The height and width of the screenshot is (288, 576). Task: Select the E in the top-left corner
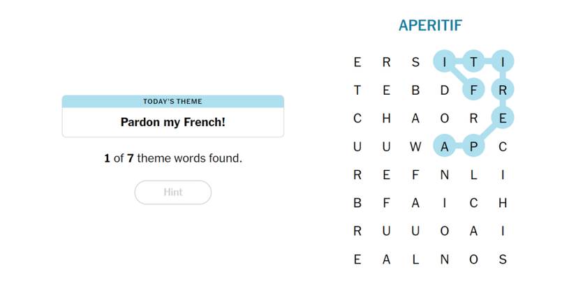(x=357, y=61)
